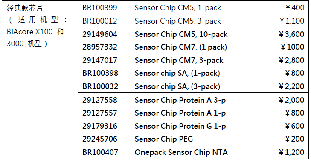Select Sensor Chip CM5, 10-pack row text
Viewport: 311px width, 160px height.
point(181,34)
